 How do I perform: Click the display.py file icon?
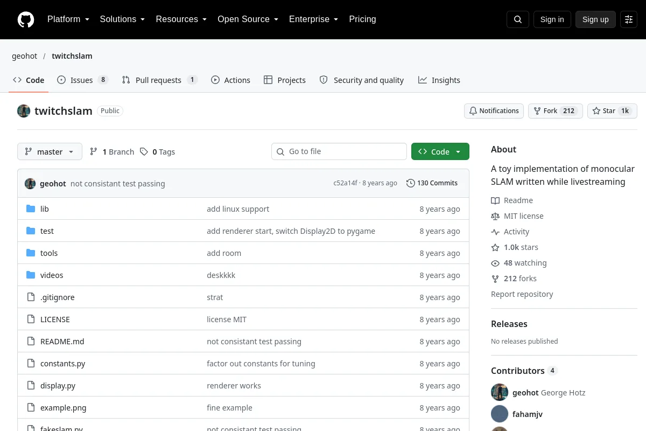31,385
